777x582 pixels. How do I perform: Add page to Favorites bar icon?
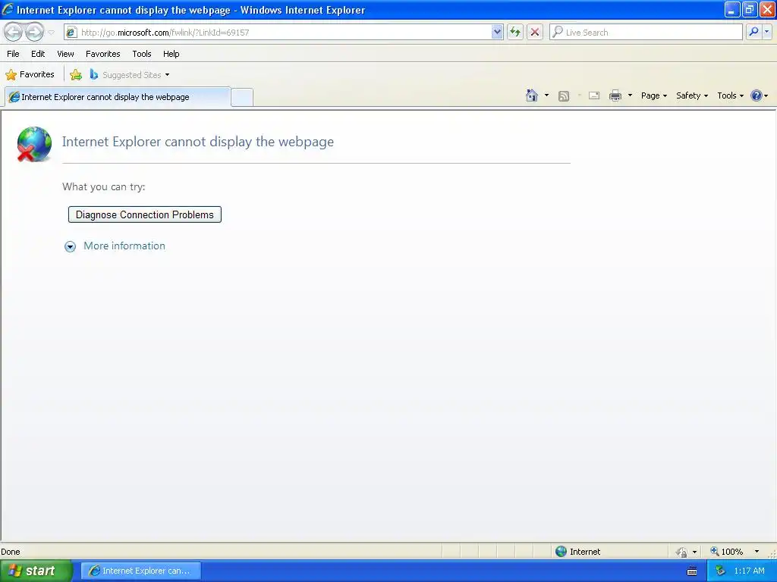[x=76, y=75]
